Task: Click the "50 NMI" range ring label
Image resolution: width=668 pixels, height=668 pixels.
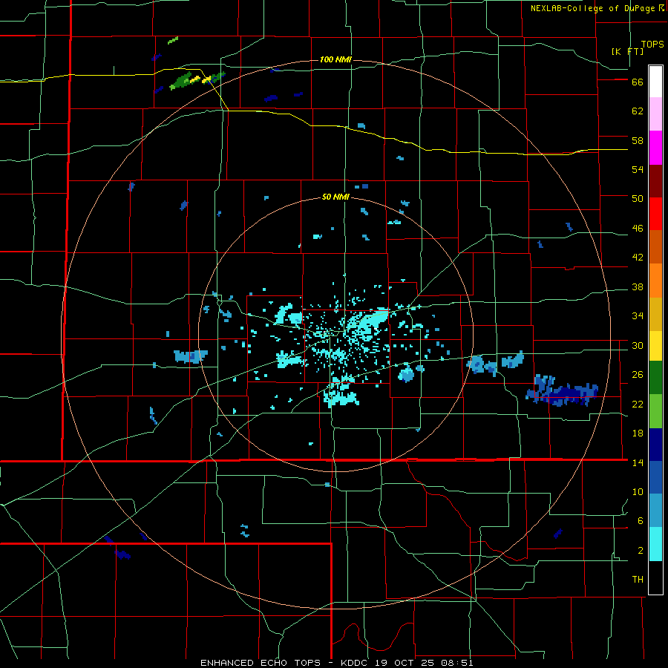Action: click(x=335, y=197)
